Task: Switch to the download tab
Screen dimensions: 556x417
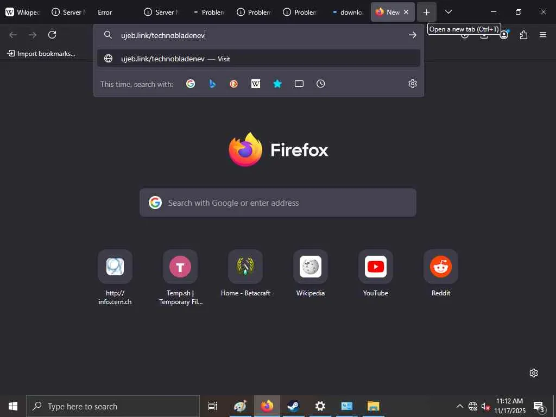Action: coord(348,12)
